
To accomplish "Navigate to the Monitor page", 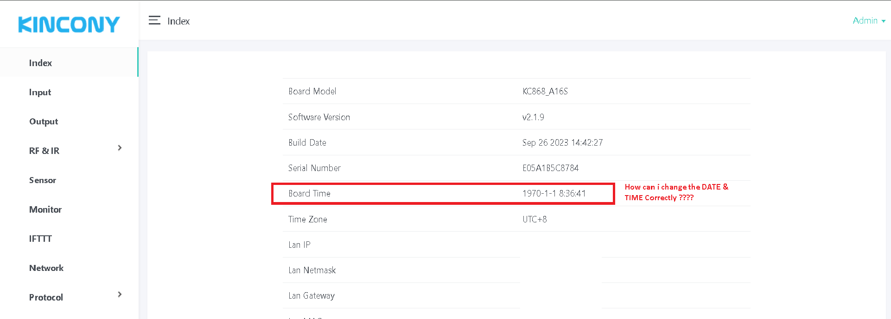I will tap(45, 209).
